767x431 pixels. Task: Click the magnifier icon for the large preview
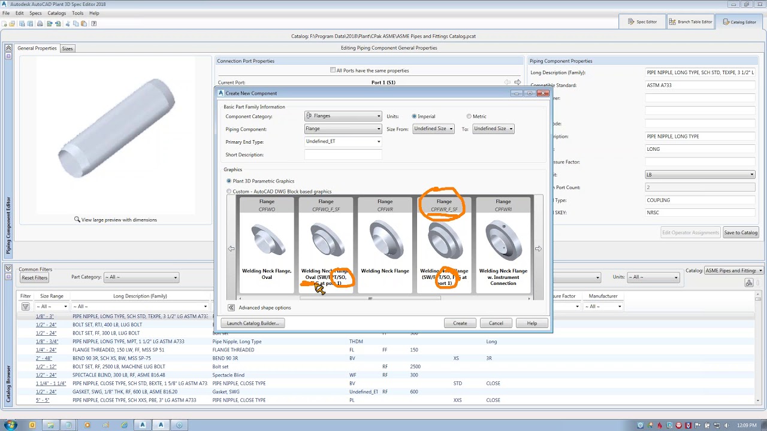pos(77,220)
